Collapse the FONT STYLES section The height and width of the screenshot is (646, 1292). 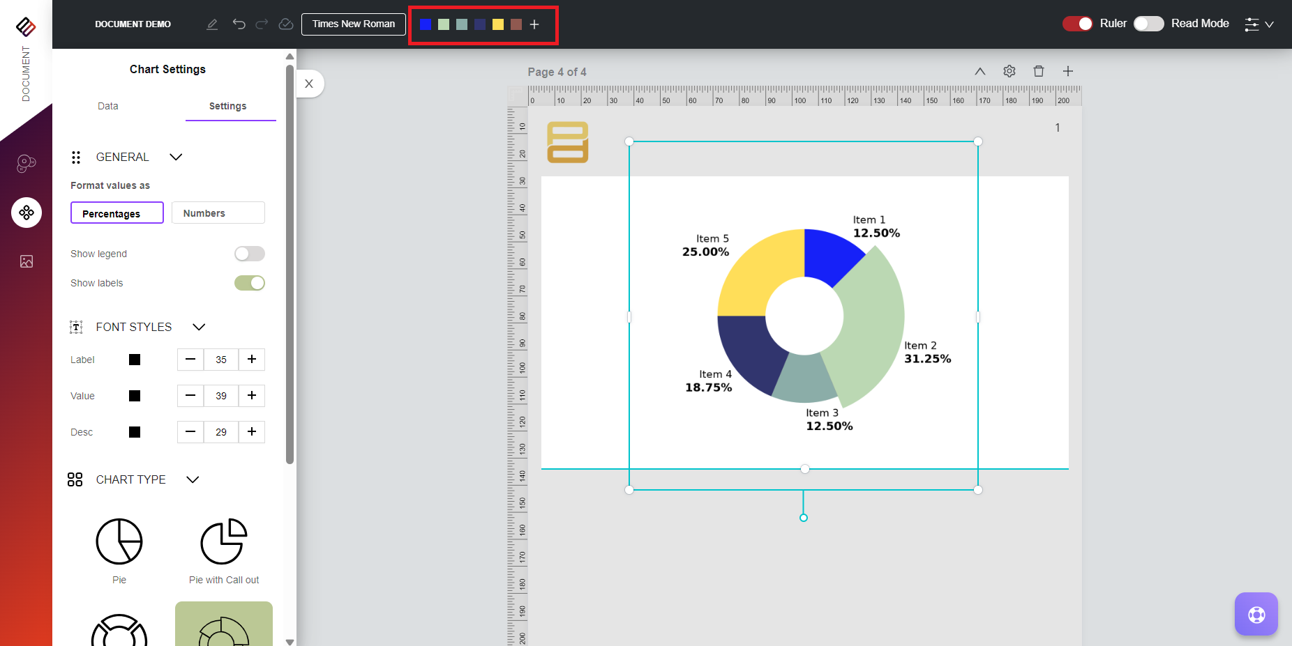pos(199,327)
